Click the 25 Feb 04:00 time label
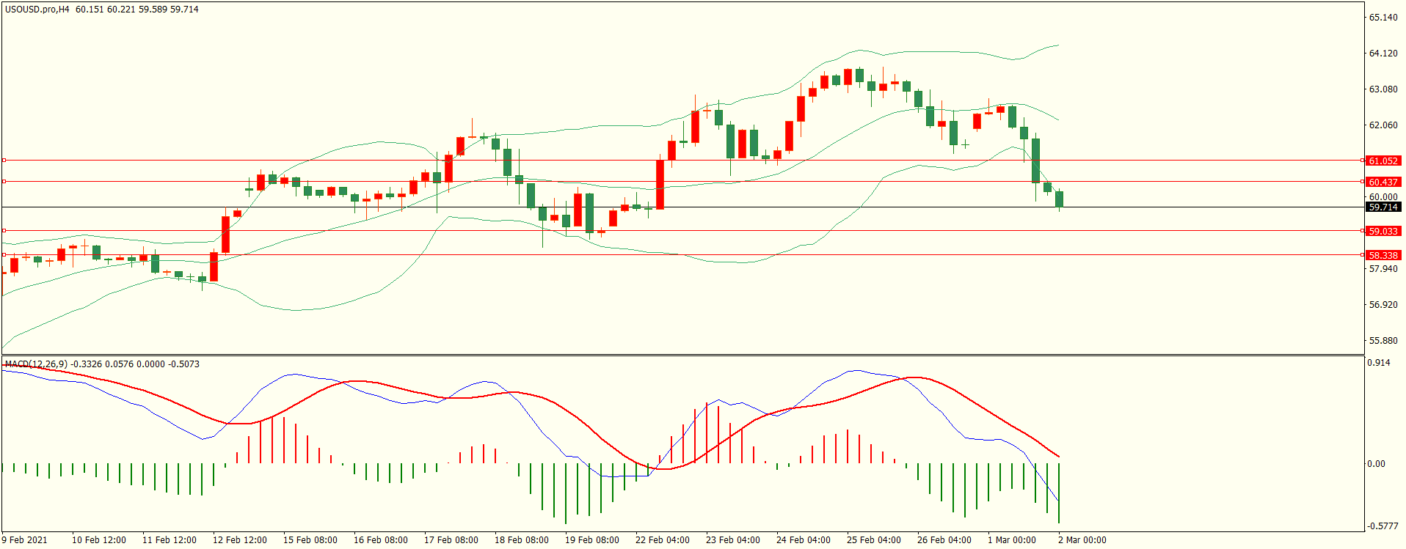 coord(874,540)
